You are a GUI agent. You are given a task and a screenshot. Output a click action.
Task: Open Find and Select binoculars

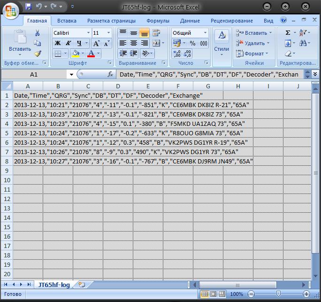click(x=303, y=43)
